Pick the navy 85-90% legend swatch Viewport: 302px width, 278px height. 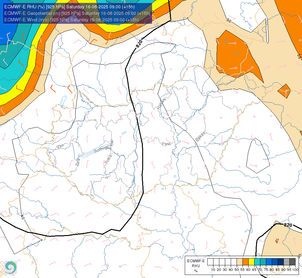pyautogui.click(x=281, y=262)
